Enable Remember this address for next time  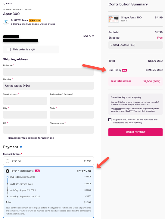tap(5, 138)
